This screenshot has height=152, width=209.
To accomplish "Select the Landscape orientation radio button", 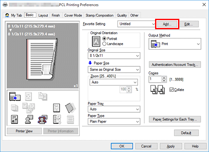I will 104,44.
